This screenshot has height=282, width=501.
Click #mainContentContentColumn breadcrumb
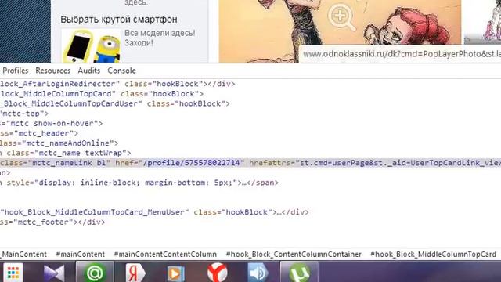point(165,255)
